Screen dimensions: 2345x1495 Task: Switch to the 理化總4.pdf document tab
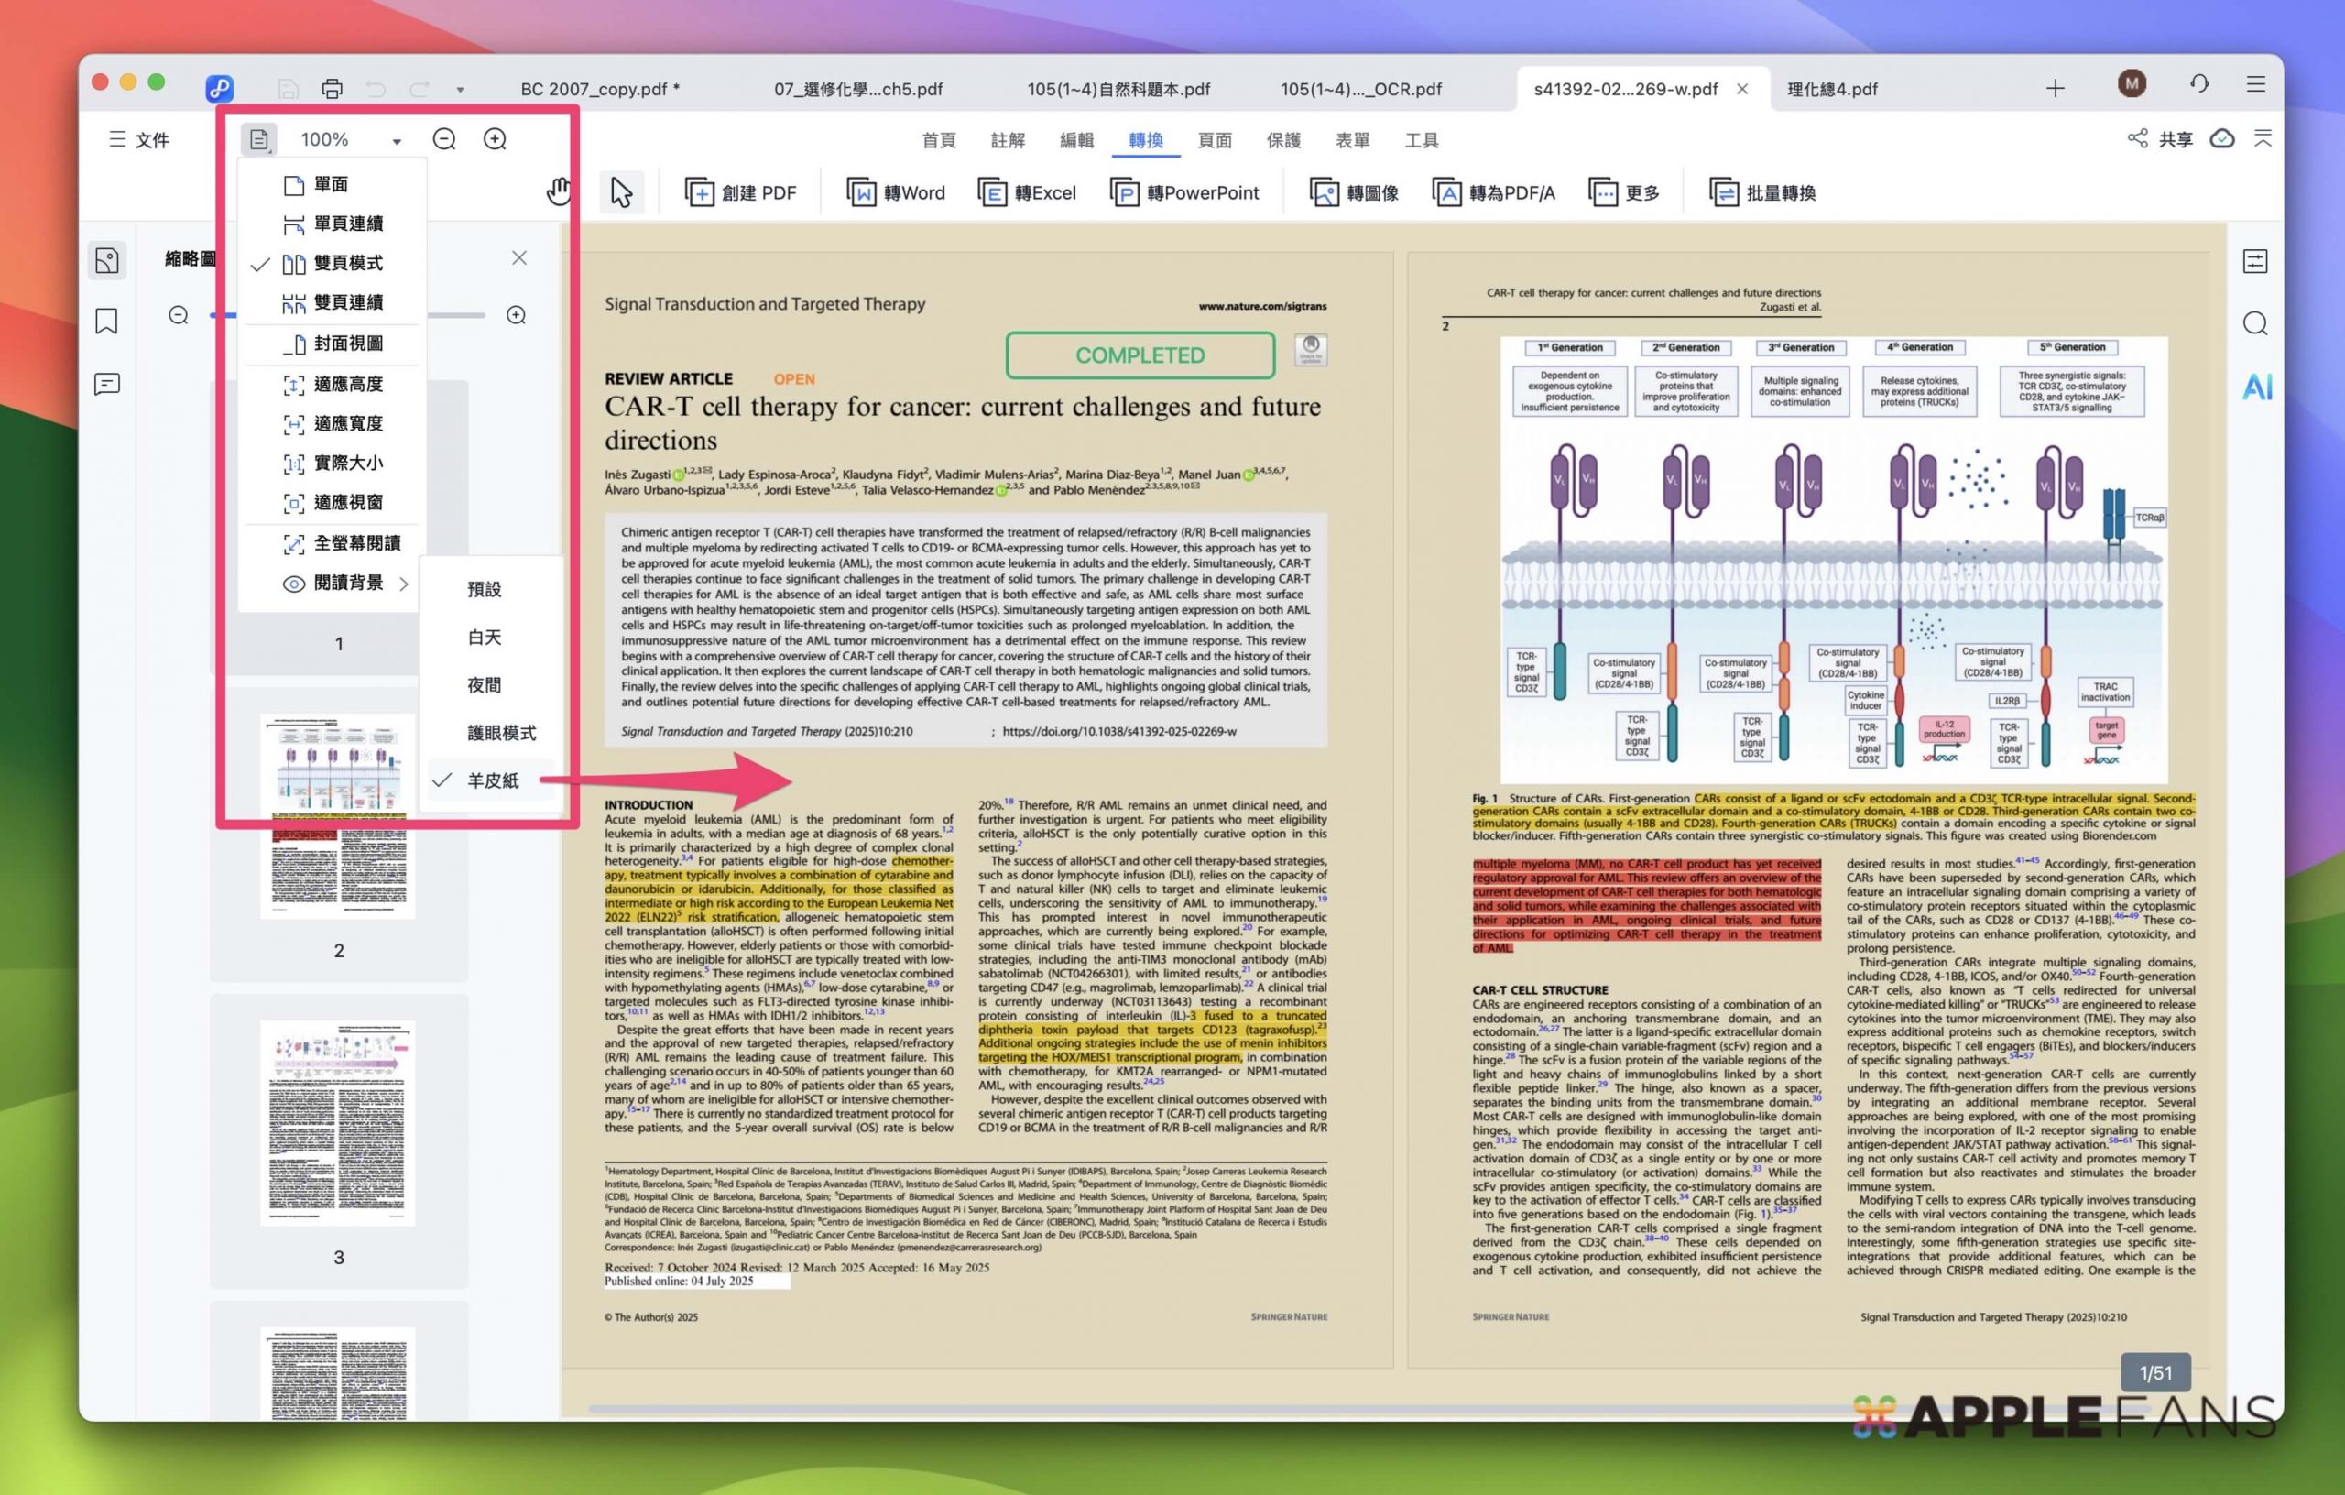pyautogui.click(x=1832, y=89)
